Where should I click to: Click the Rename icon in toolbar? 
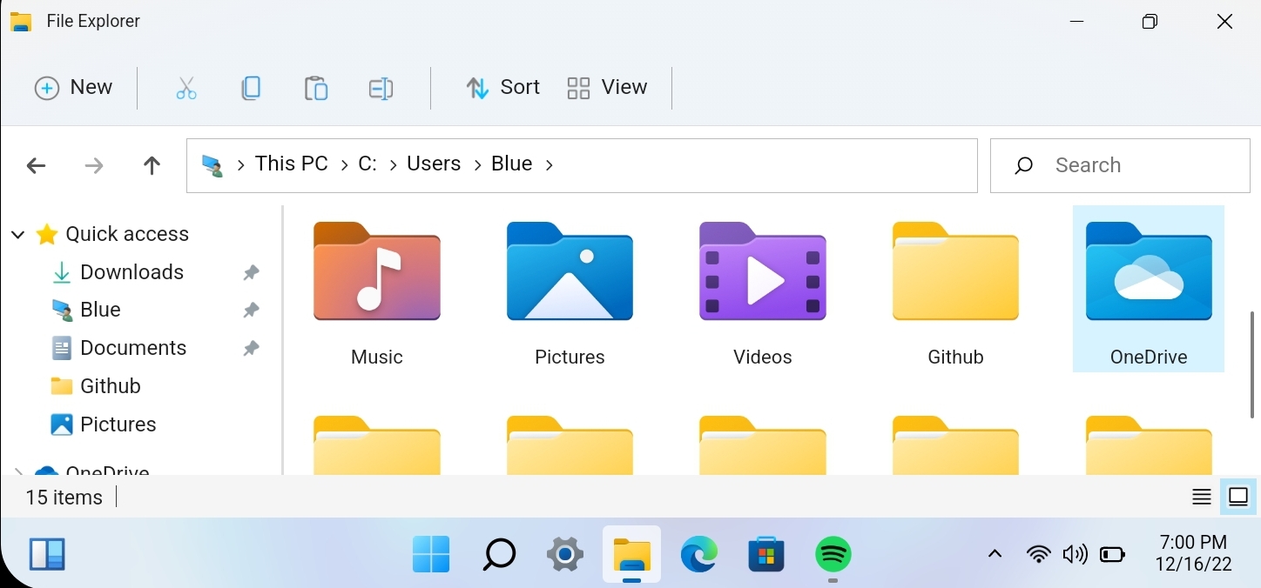click(381, 88)
